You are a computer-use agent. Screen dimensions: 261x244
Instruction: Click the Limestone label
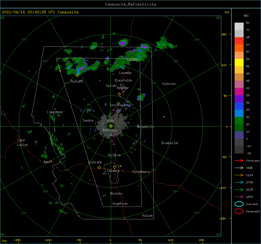point(55,112)
